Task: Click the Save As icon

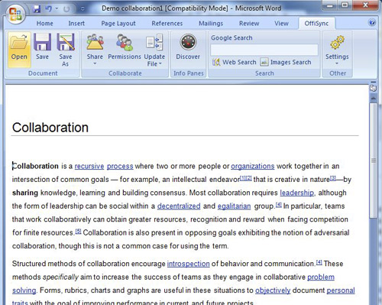Action: pyautogui.click(x=66, y=42)
